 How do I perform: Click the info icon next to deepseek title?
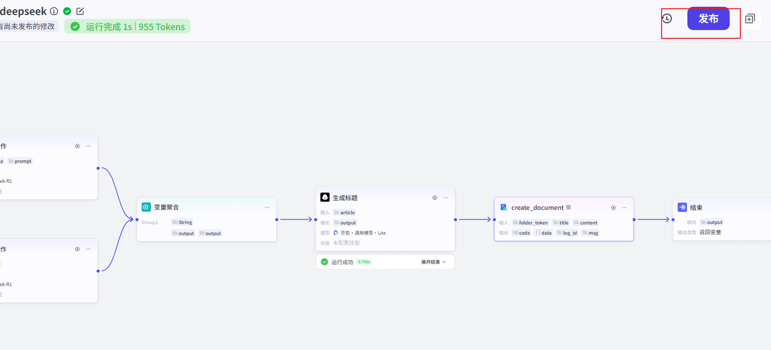[x=54, y=11]
